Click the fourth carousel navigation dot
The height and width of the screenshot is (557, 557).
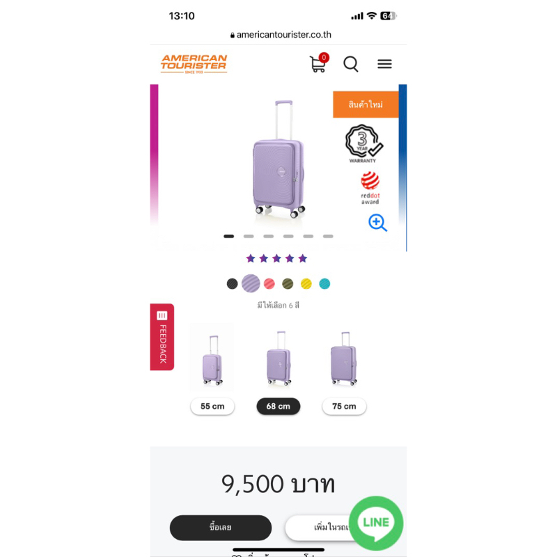tap(288, 236)
